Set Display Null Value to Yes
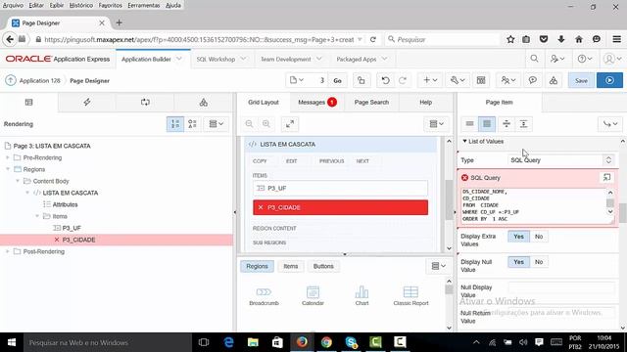 [518, 262]
